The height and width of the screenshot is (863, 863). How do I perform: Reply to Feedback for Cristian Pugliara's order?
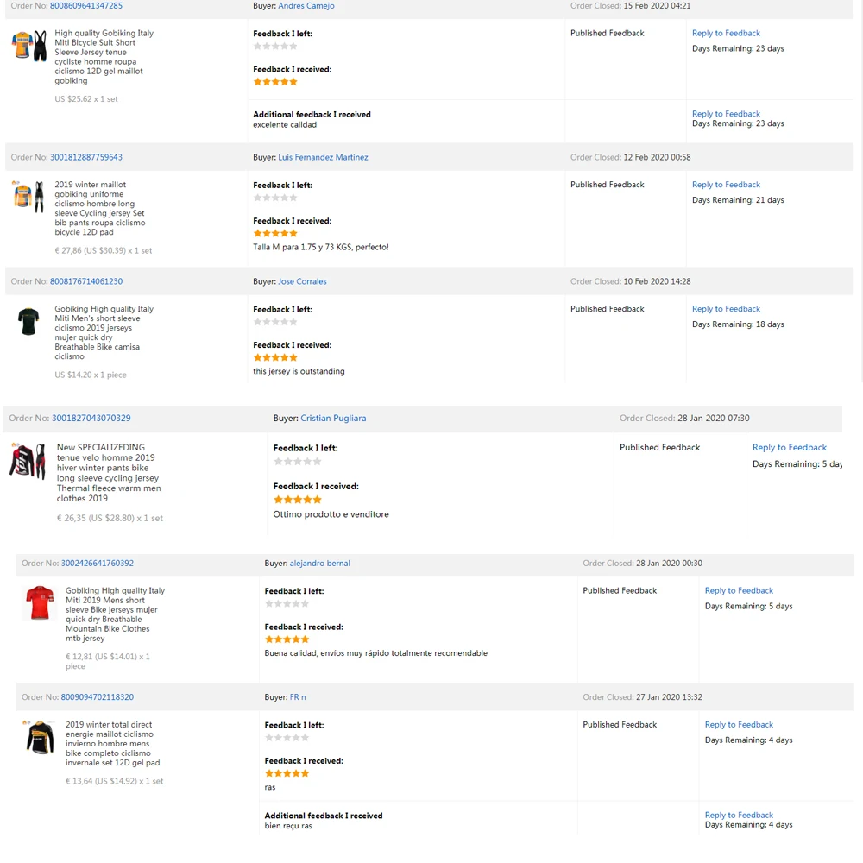click(789, 448)
